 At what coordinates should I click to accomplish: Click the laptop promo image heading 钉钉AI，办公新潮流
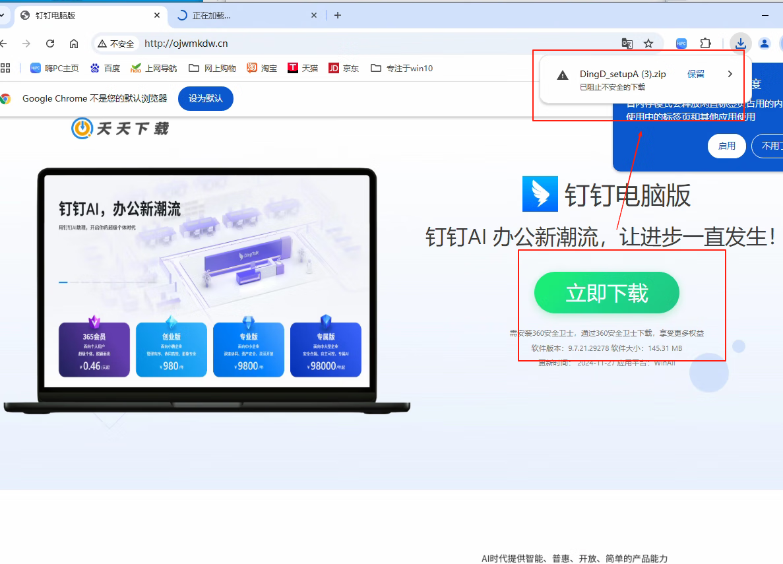(x=120, y=209)
